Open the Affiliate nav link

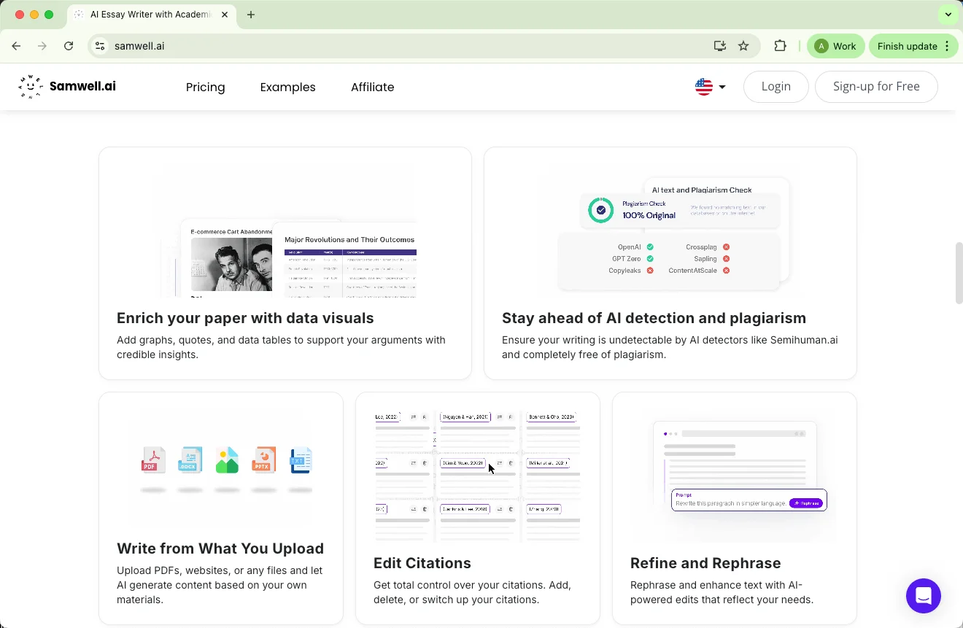pyautogui.click(x=372, y=87)
